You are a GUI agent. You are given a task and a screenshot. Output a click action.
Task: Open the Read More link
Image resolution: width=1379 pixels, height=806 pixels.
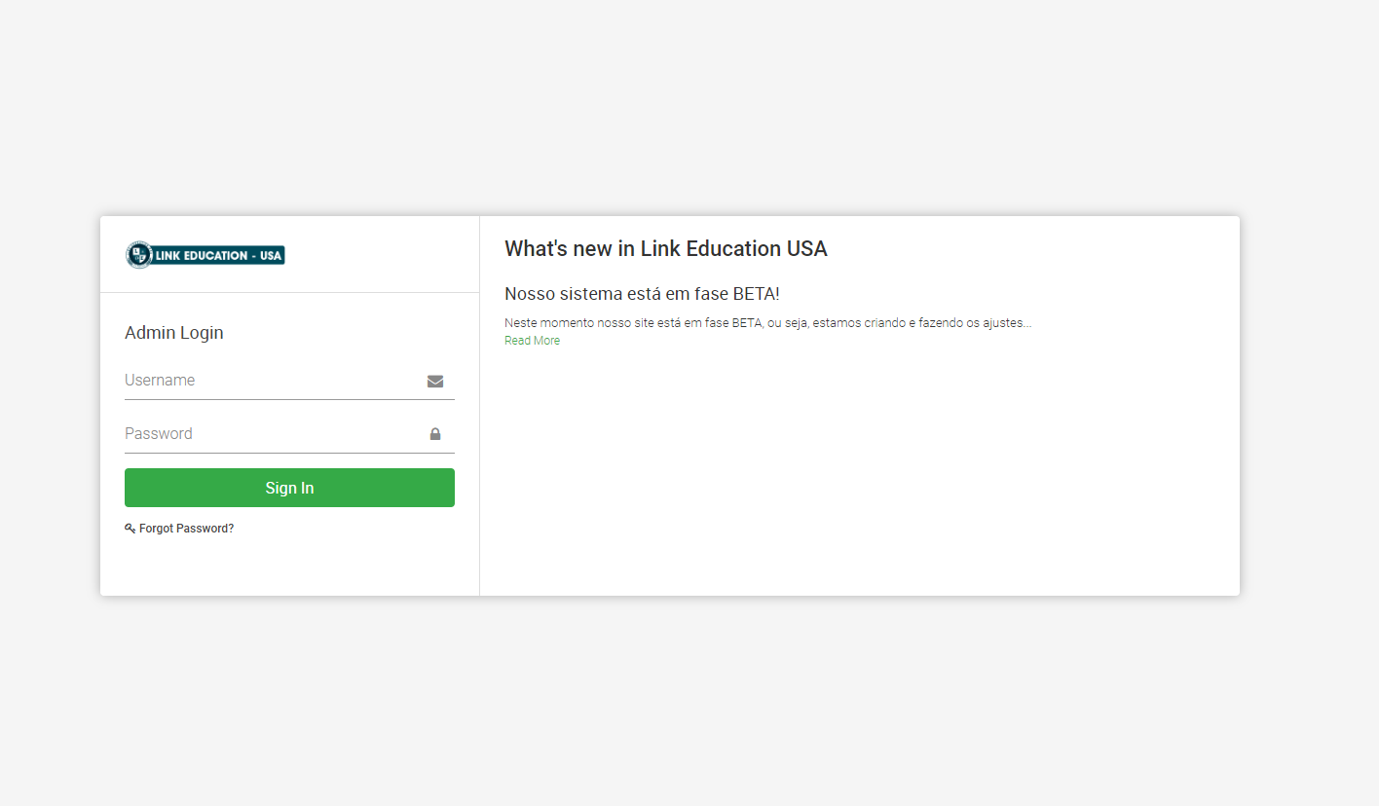(x=532, y=341)
